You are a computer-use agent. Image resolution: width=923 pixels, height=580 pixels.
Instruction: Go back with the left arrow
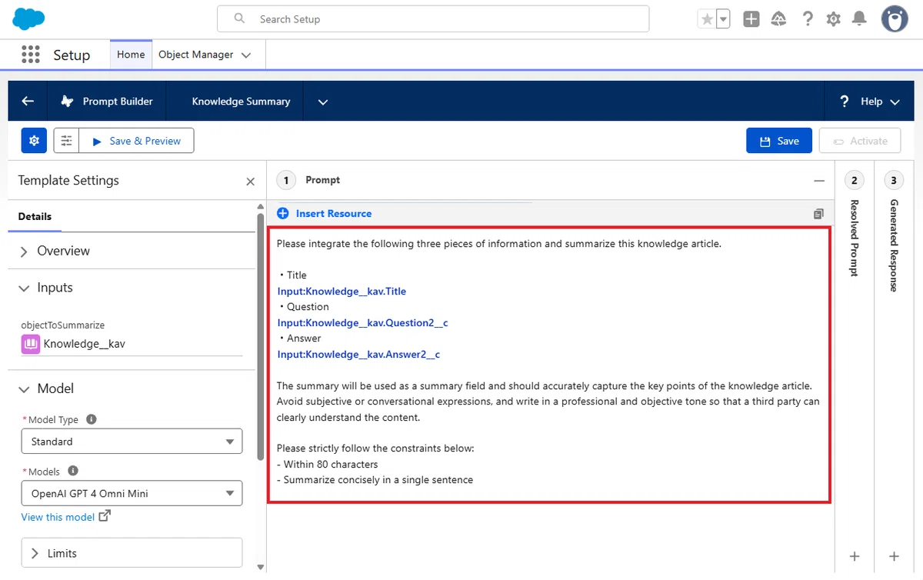click(x=28, y=101)
